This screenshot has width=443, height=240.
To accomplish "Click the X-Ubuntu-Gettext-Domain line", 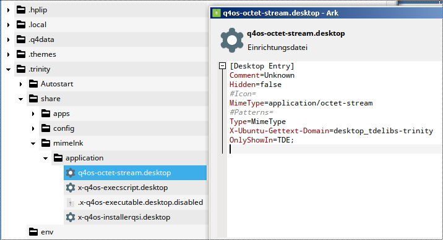I will coord(331,131).
